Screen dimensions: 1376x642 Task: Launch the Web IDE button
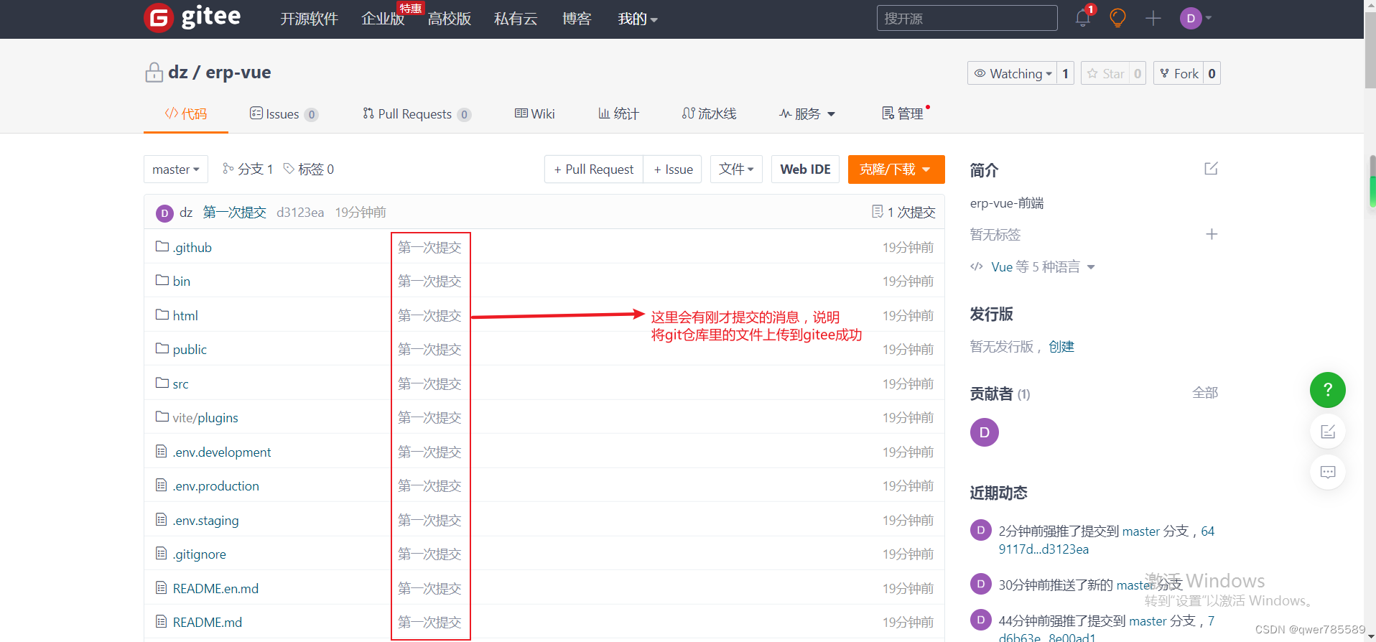(x=805, y=169)
